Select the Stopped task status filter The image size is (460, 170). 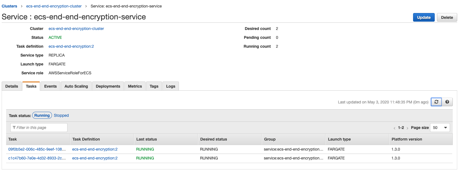point(61,115)
